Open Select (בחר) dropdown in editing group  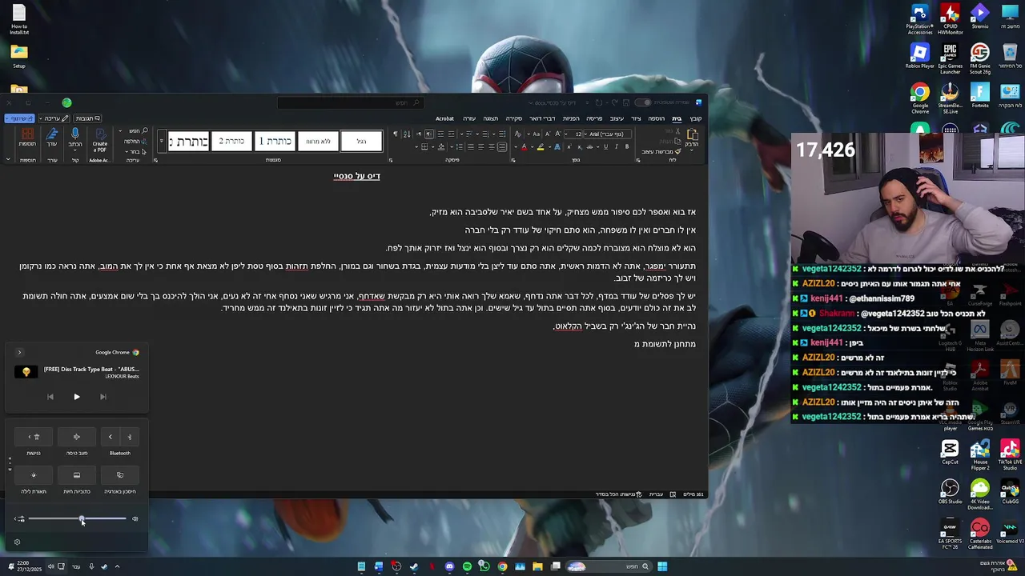point(136,152)
